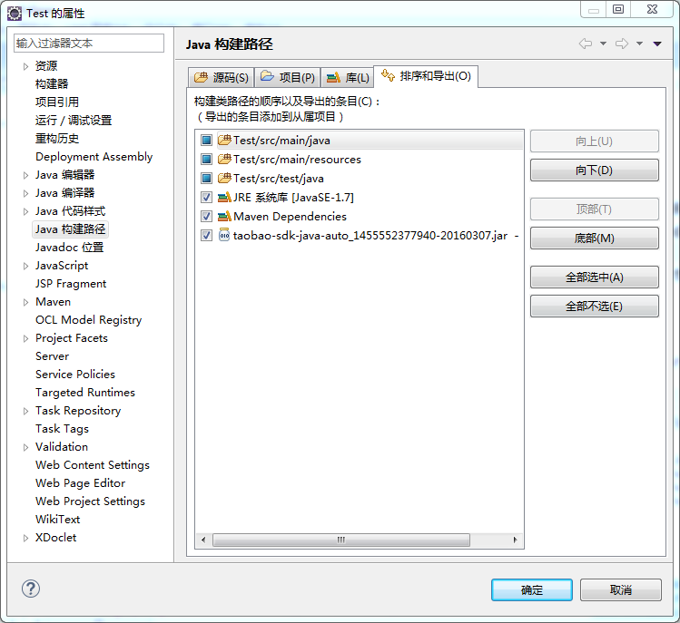Viewport: 680px width, 623px height.
Task: Select Targeted Runtimes item
Action: tap(85, 393)
